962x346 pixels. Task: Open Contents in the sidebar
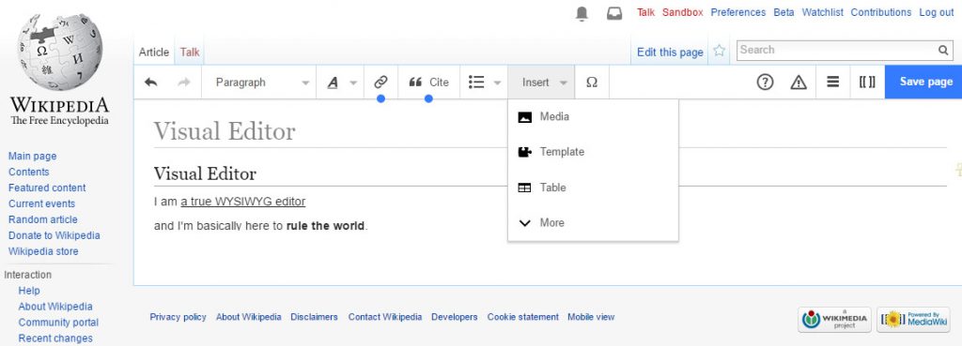point(29,173)
